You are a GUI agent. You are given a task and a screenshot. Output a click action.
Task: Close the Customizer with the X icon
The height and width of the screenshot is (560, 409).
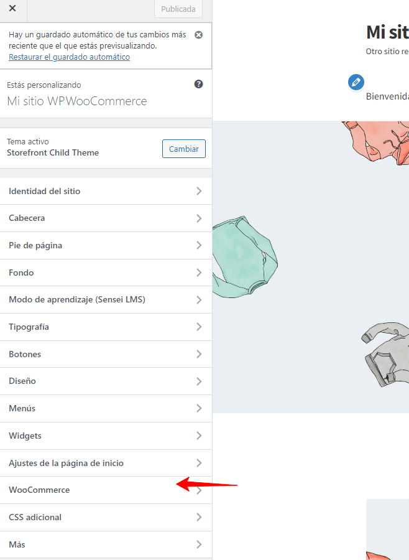(12, 8)
